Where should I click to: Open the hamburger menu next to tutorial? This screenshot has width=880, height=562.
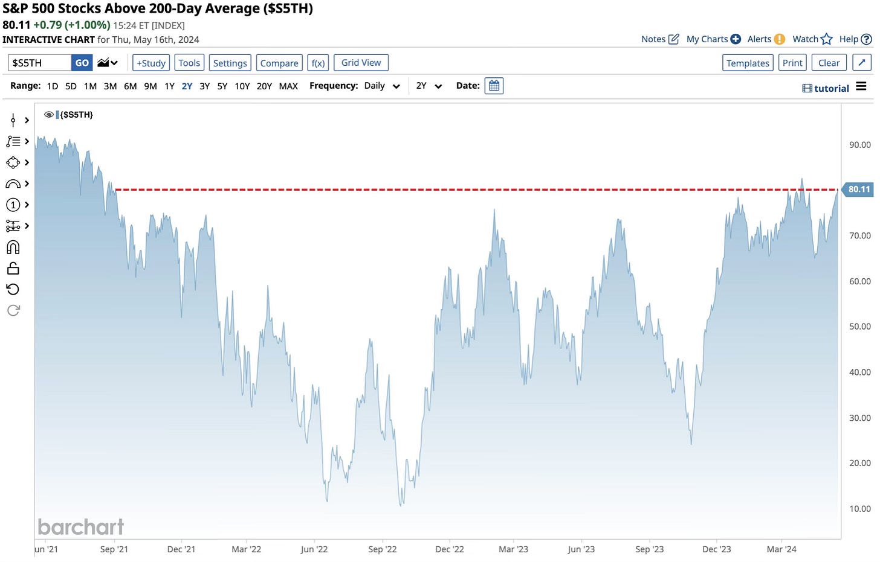(861, 87)
